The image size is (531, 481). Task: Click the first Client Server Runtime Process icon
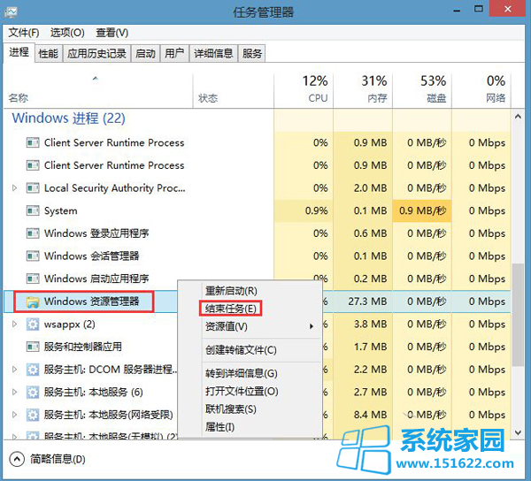33,142
